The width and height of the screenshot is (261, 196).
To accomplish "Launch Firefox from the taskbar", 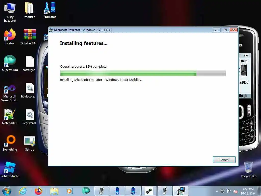I will point(38,191).
